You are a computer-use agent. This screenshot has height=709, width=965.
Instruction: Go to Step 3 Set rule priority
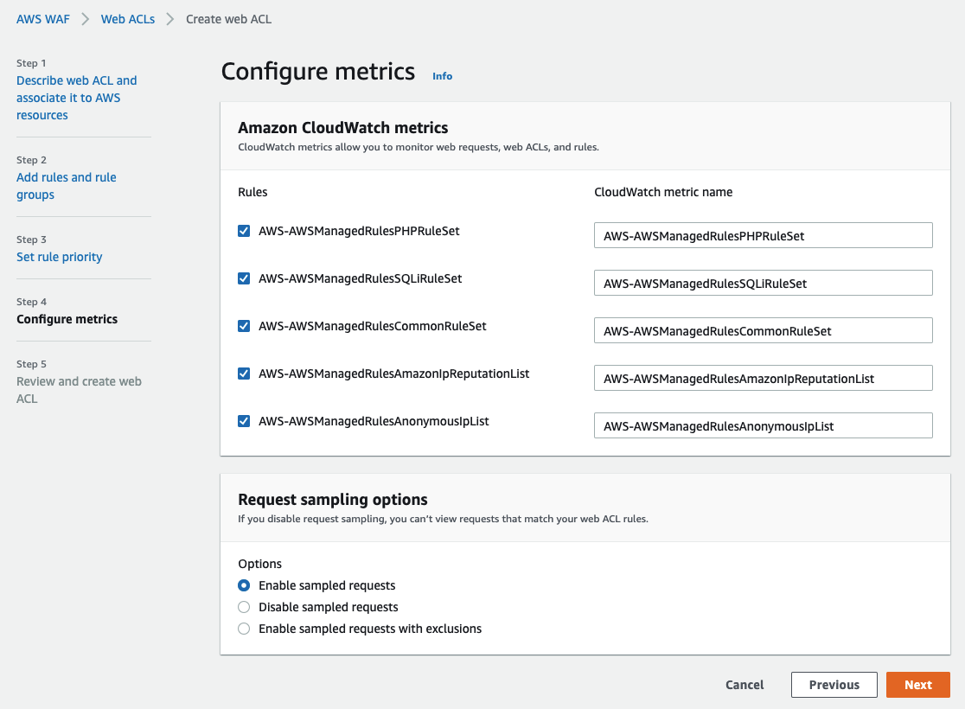coord(60,257)
